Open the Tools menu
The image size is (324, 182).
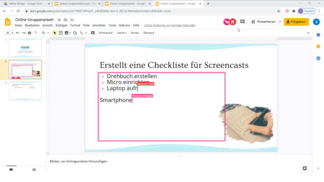tap(112, 25)
